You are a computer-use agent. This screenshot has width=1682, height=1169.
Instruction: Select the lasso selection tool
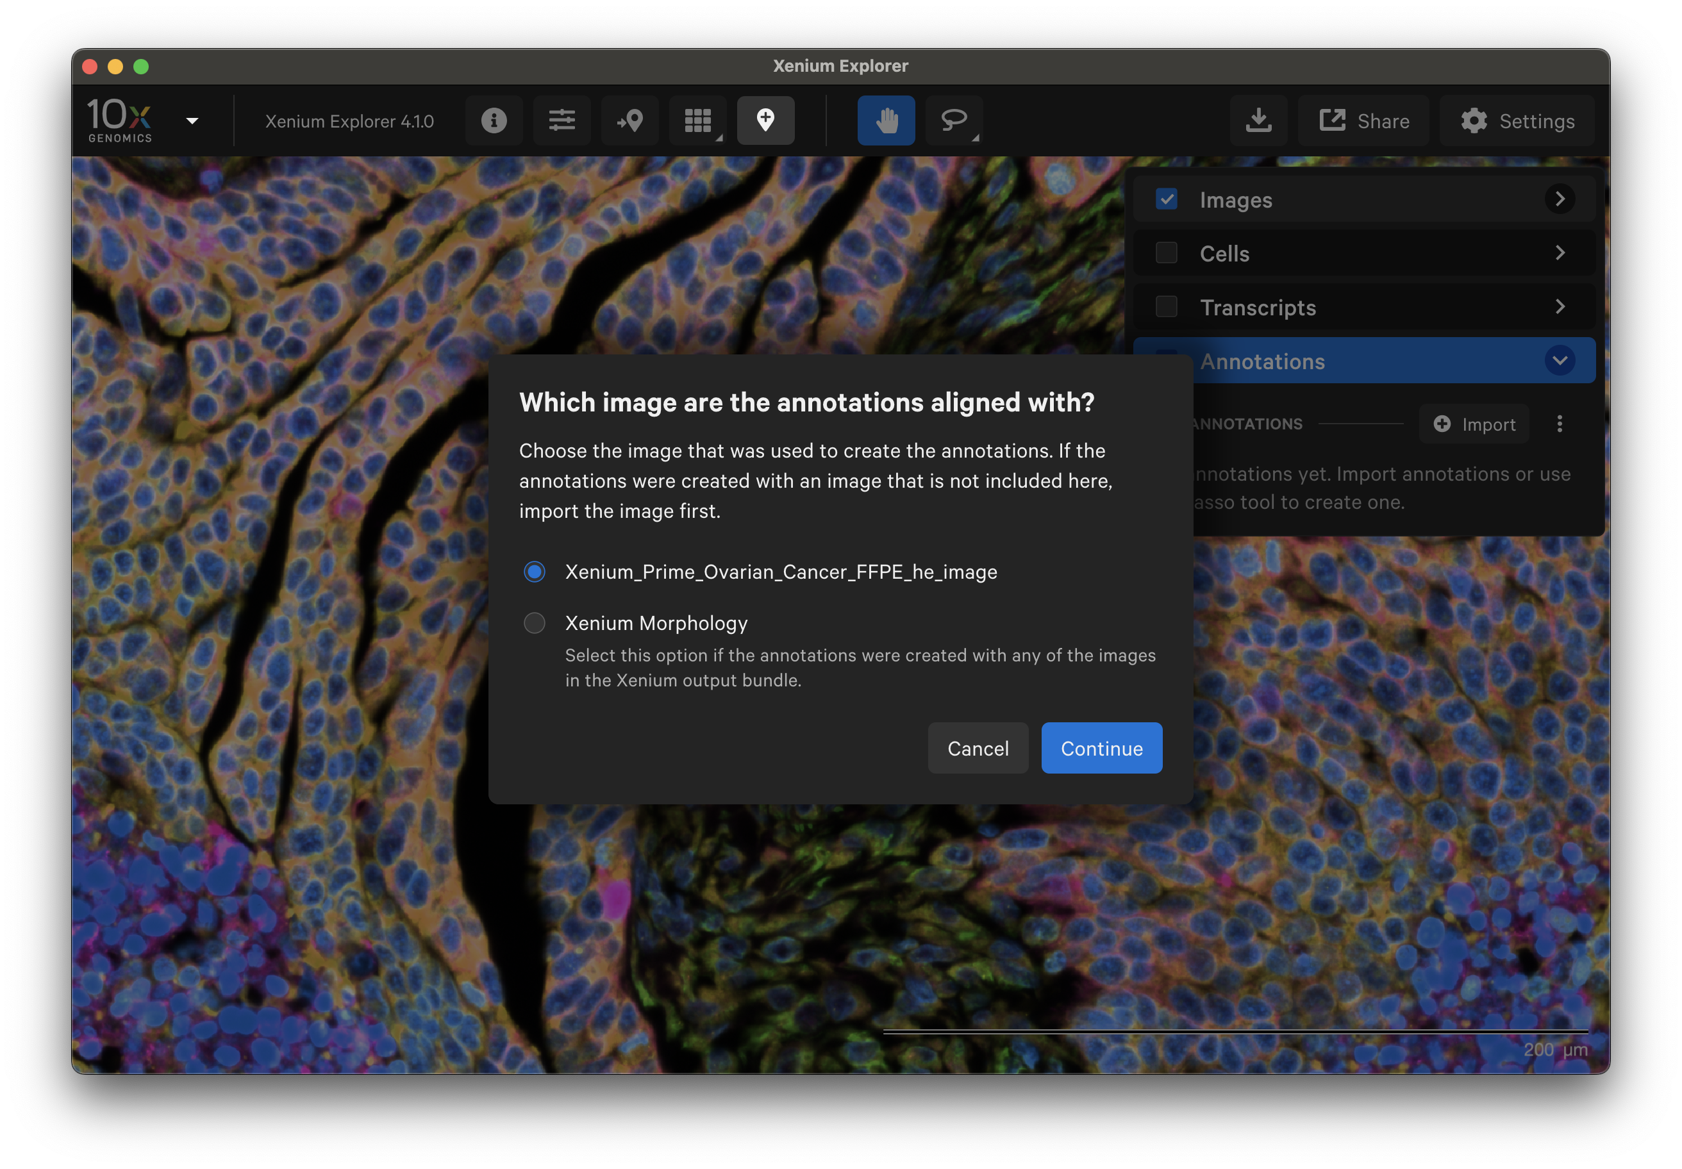coord(954,120)
